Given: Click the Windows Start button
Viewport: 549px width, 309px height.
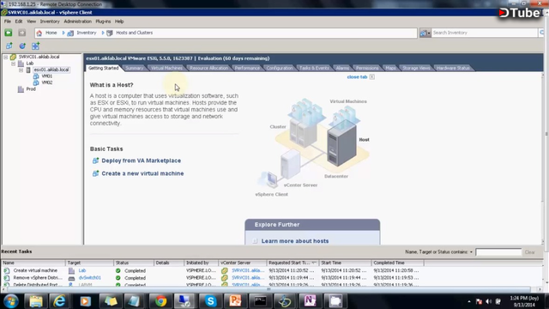Looking at the screenshot, I should click(x=11, y=301).
